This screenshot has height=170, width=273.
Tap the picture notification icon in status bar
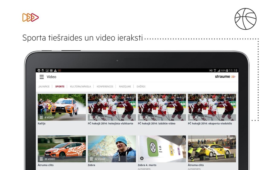(x=47, y=71)
